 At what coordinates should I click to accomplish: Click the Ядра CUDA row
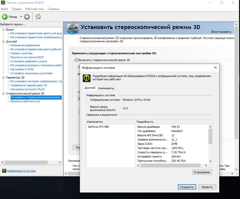click(x=172, y=144)
